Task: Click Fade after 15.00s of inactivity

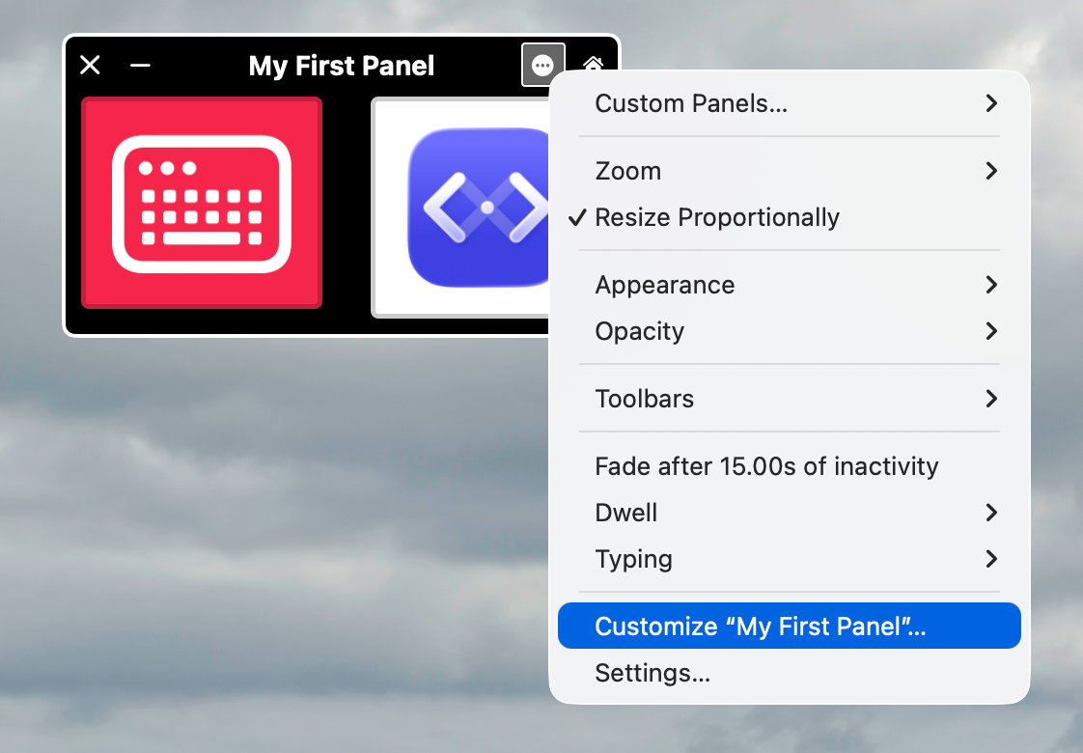Action: [x=766, y=466]
